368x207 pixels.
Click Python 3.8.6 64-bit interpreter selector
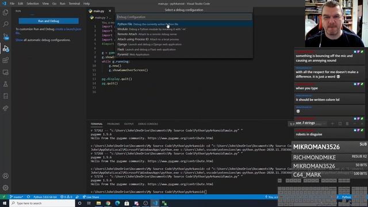click(45, 197)
